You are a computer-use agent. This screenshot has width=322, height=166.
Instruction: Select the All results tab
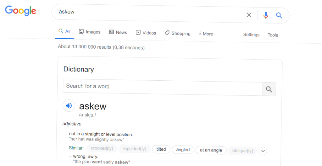64,31
